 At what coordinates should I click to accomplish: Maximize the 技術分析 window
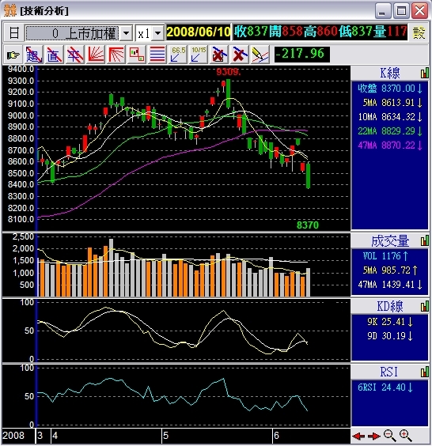coord(401,11)
